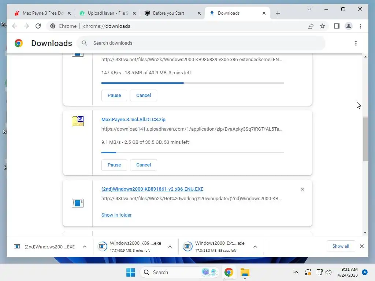This screenshot has width=375, height=281.
Task: Click the taskbar Search box
Action: (x=179, y=272)
